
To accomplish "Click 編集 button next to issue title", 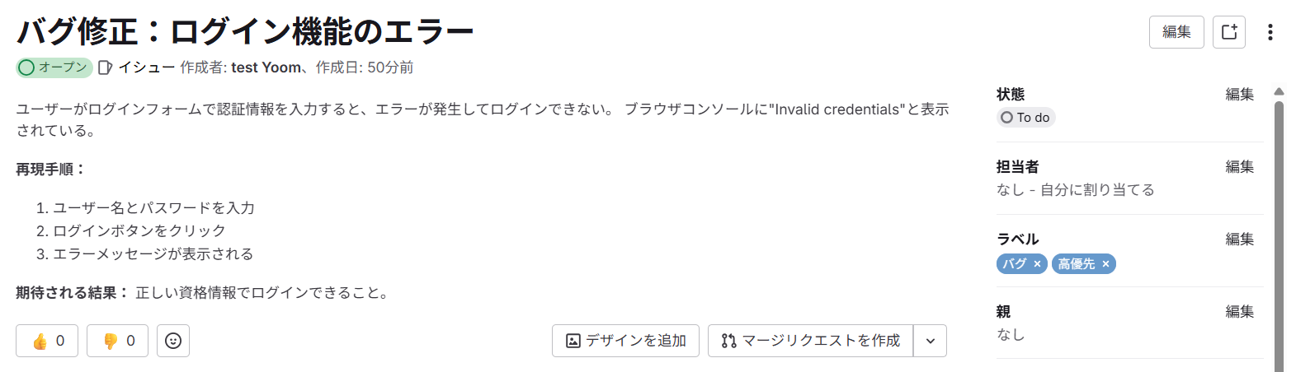I will pos(1176,32).
